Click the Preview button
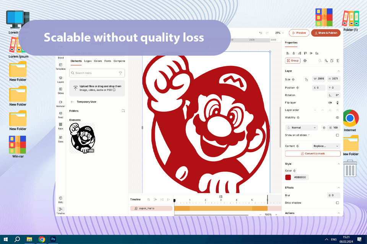Screen dimensions: 367x244 coord(299,33)
